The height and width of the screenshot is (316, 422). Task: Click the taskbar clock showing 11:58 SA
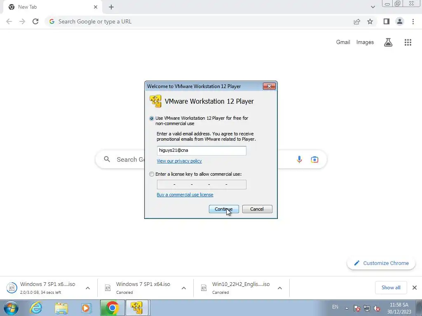click(x=399, y=308)
